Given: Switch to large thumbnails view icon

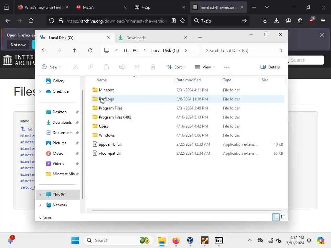Looking at the screenshot, I should click(x=283, y=217).
